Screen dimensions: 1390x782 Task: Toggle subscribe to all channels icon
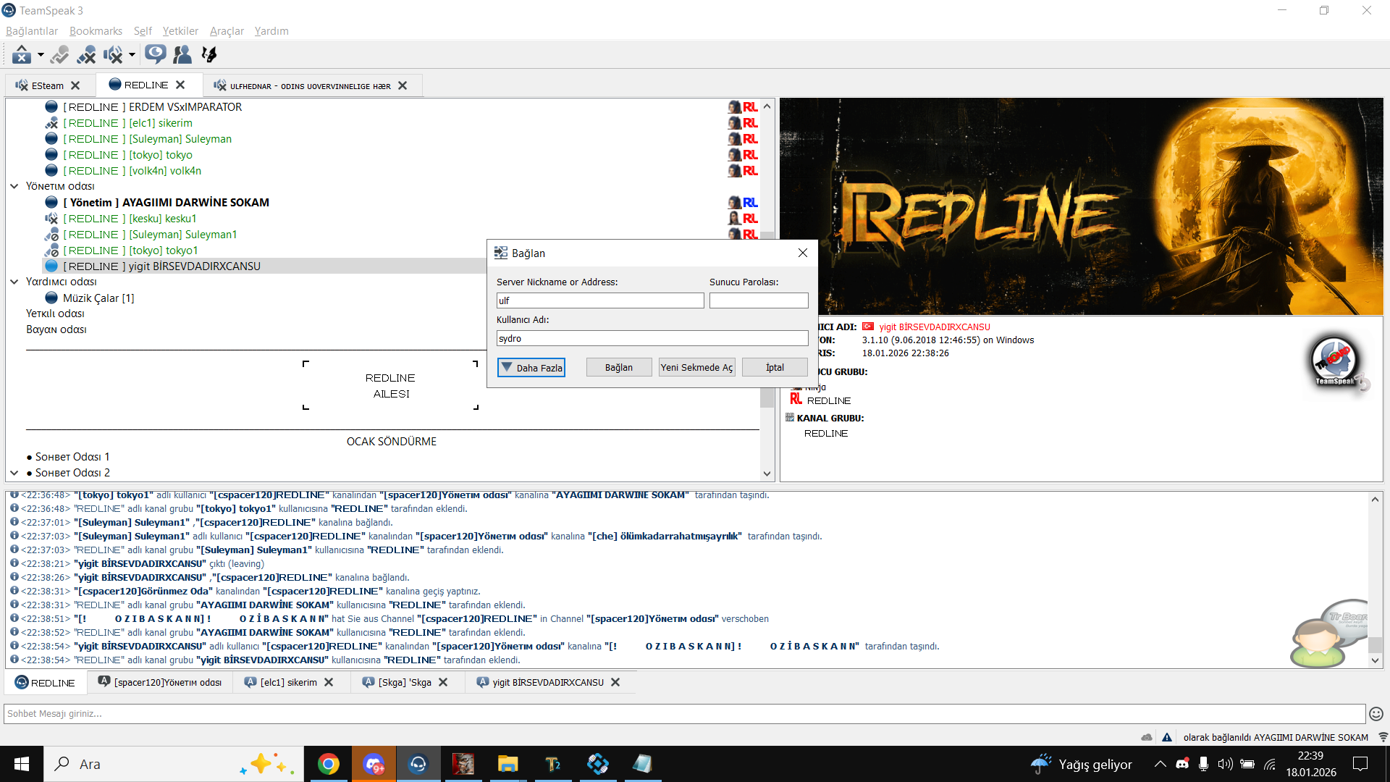click(x=155, y=54)
